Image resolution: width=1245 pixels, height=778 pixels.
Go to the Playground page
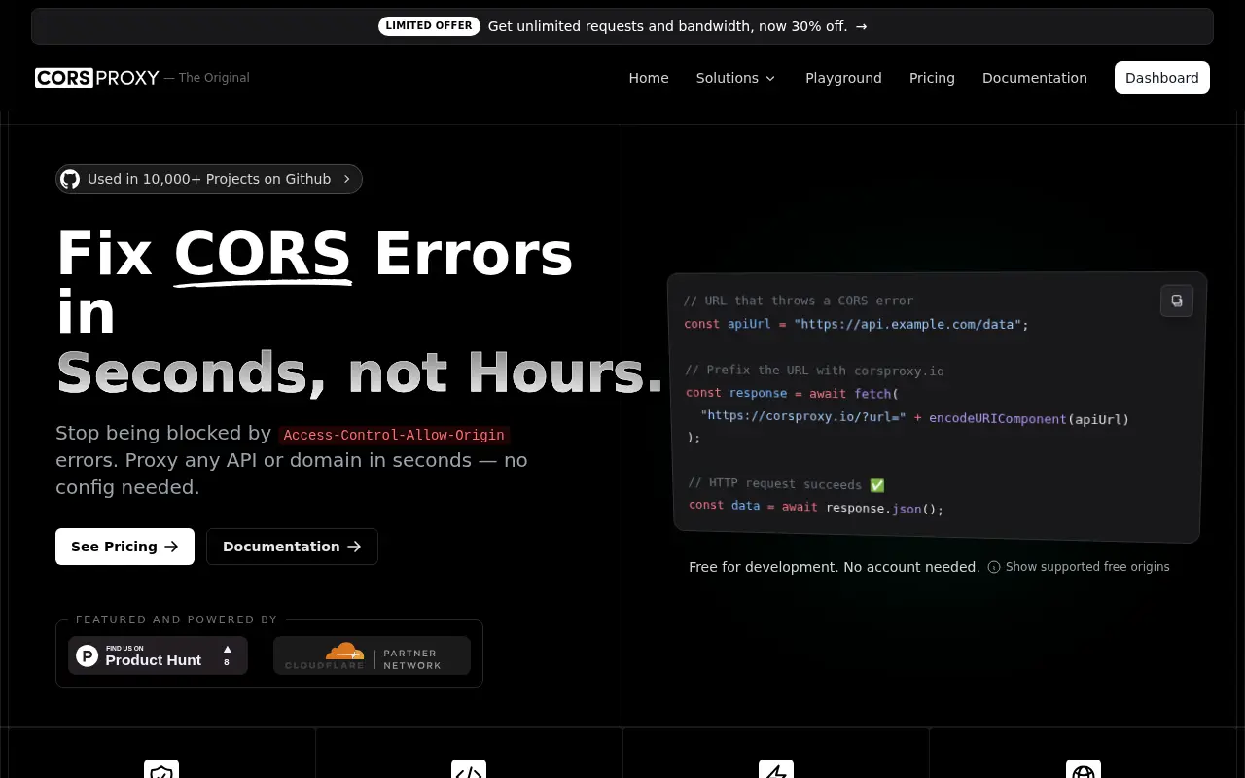click(x=843, y=78)
